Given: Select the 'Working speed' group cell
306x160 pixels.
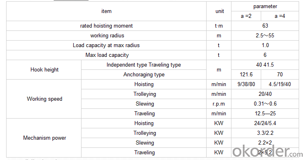Looking at the screenshot, I should tap(44, 99).
